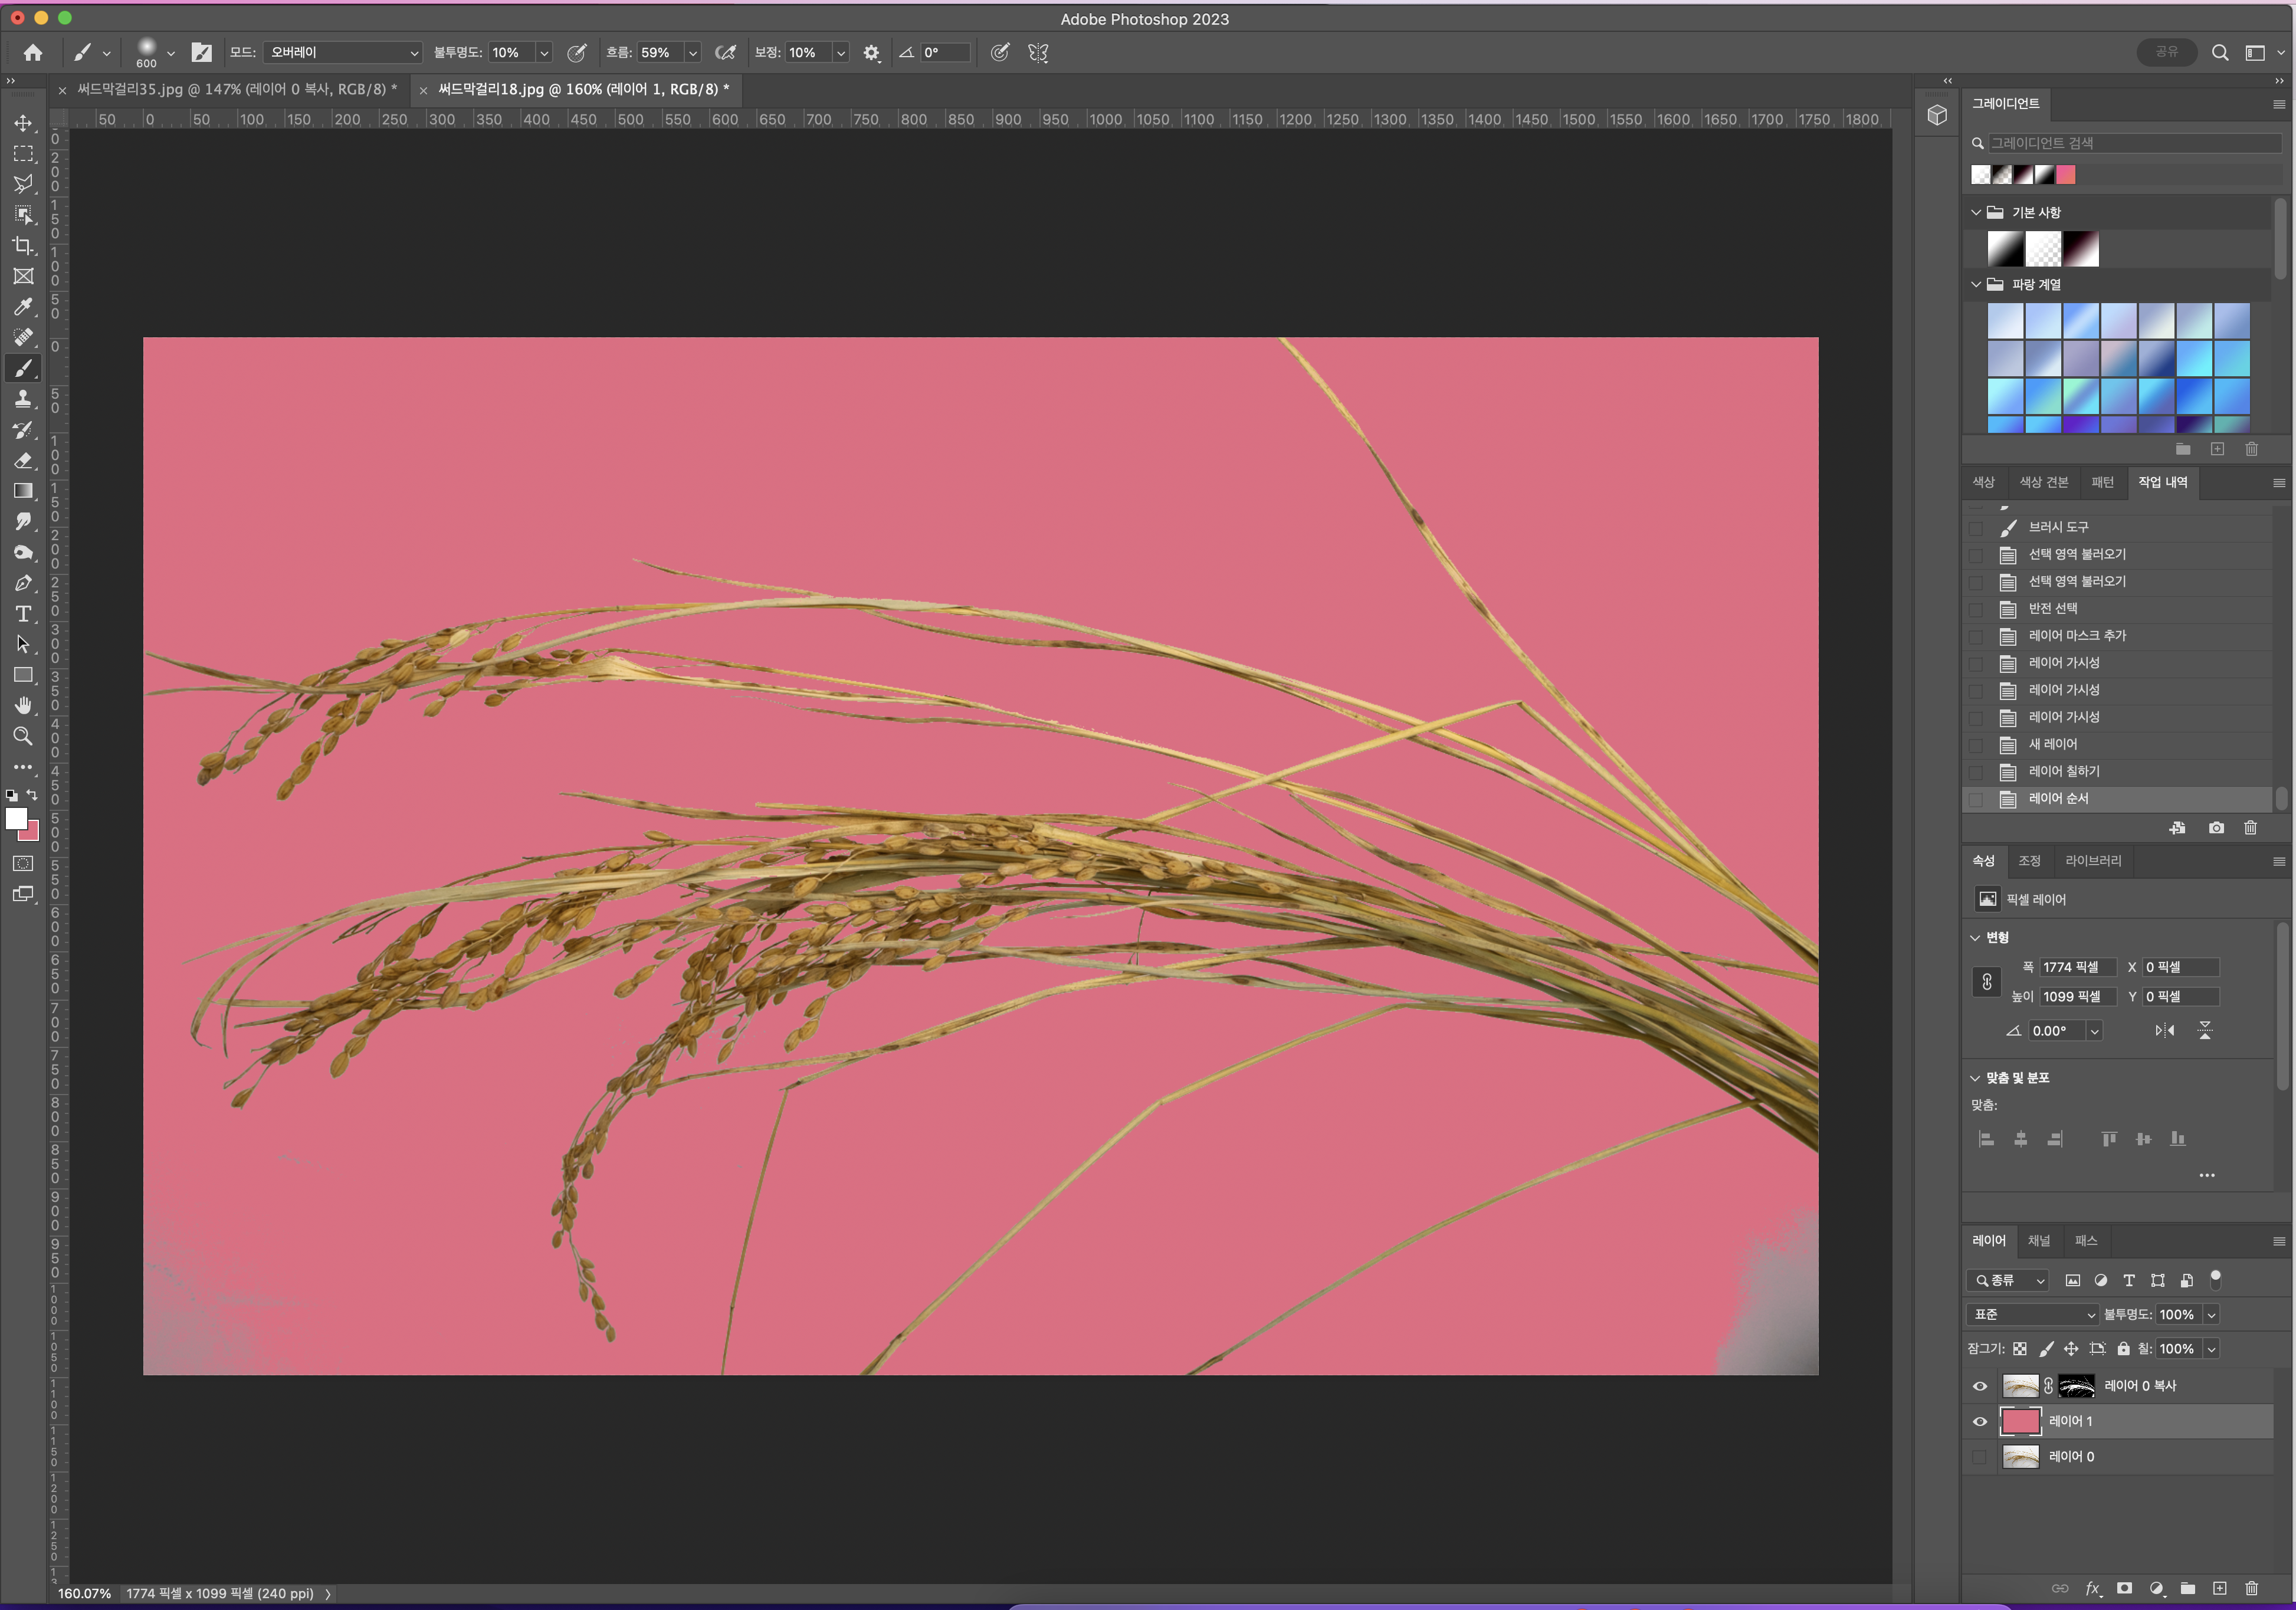Toggle lock transparent pixels icon

click(x=2020, y=1349)
